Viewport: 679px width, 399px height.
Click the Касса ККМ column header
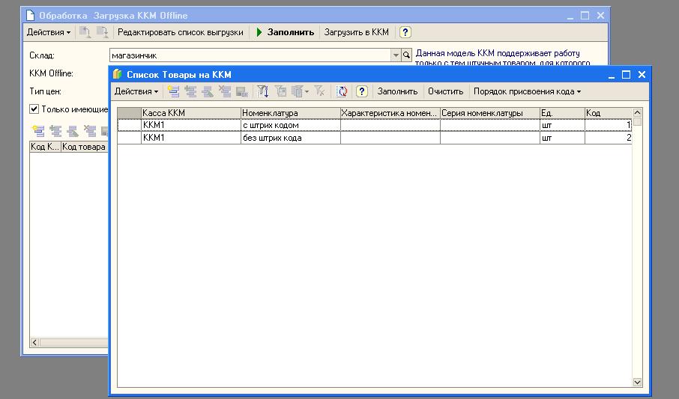point(191,113)
